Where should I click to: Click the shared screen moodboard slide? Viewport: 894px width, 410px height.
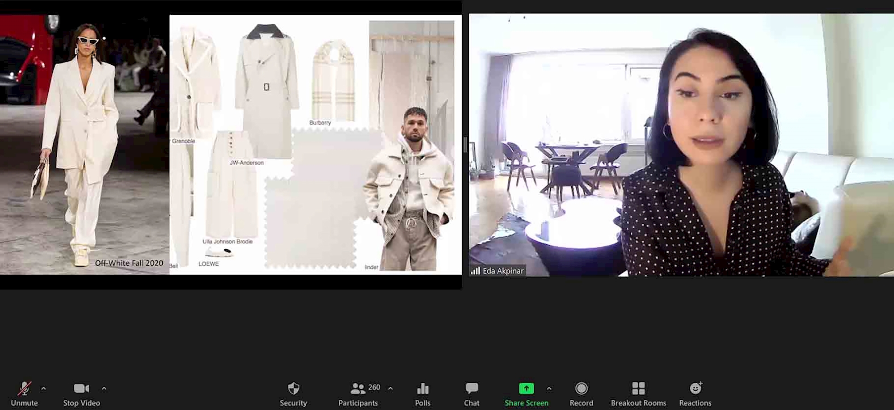[x=231, y=145]
